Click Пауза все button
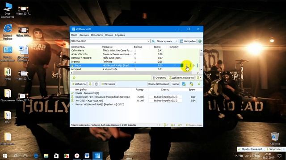The height and width of the screenshot is (160, 286). pos(108,84)
